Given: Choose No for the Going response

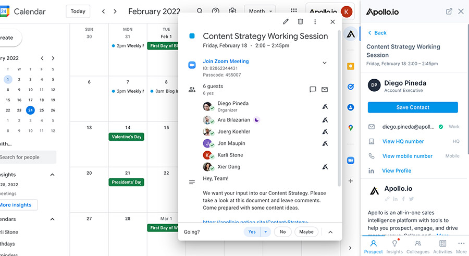Looking at the screenshot, I should (x=282, y=232).
